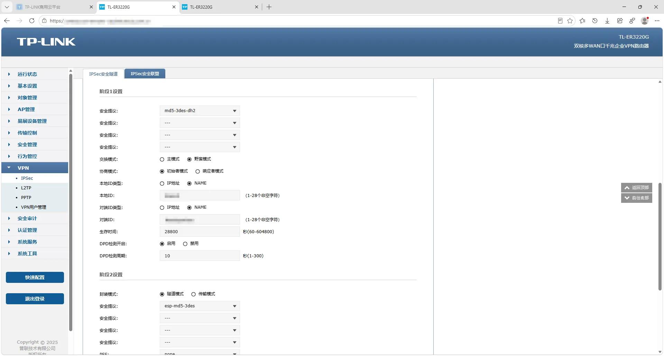Screen dimensions: 664x356
Task: Open third phase 1 安全提议 dropdown
Action: click(x=200, y=135)
